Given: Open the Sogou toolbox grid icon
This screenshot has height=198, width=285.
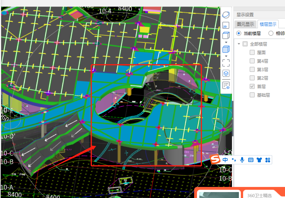Looking at the screenshot, I should pyautogui.click(x=268, y=160).
